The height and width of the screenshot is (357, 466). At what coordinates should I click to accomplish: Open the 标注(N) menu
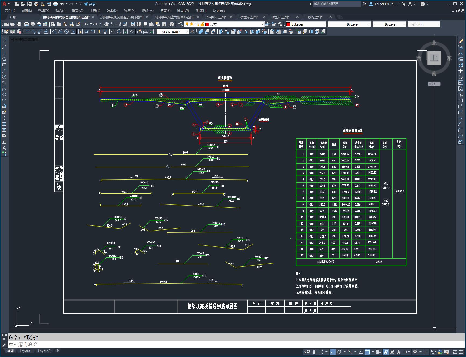pos(129,10)
